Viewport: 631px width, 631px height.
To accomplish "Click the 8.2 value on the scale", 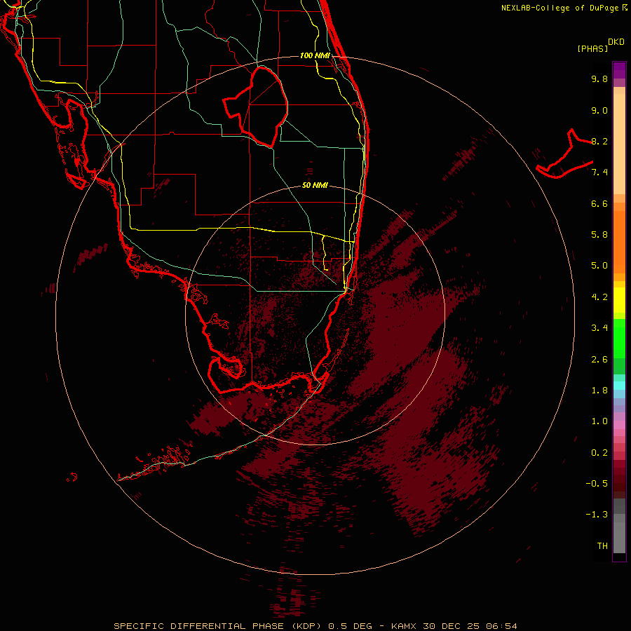I will coord(599,141).
